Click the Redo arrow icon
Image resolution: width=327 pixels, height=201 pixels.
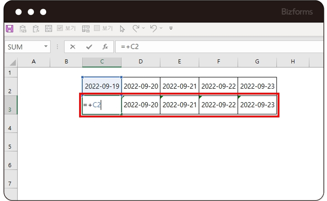click(x=136, y=28)
